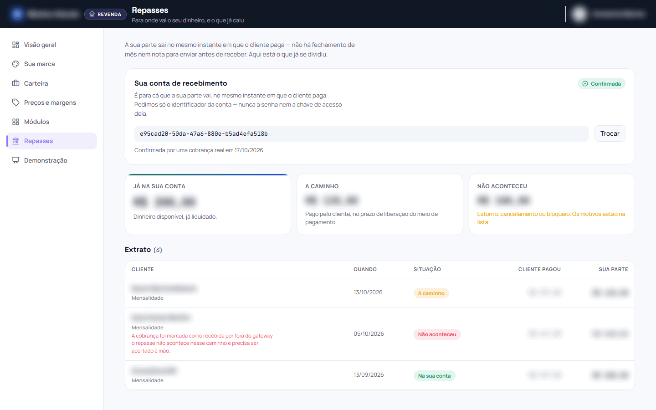Open the Demonstração page

click(x=51, y=160)
